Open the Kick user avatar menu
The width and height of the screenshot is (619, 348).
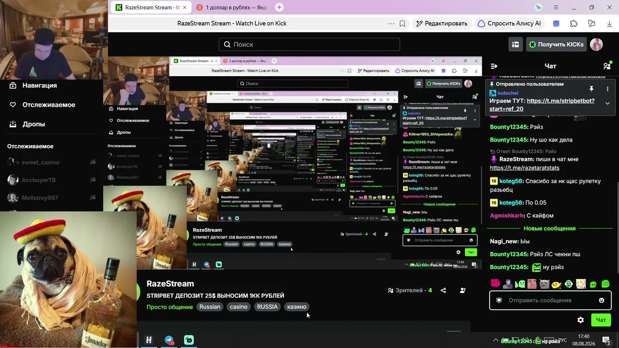click(596, 44)
